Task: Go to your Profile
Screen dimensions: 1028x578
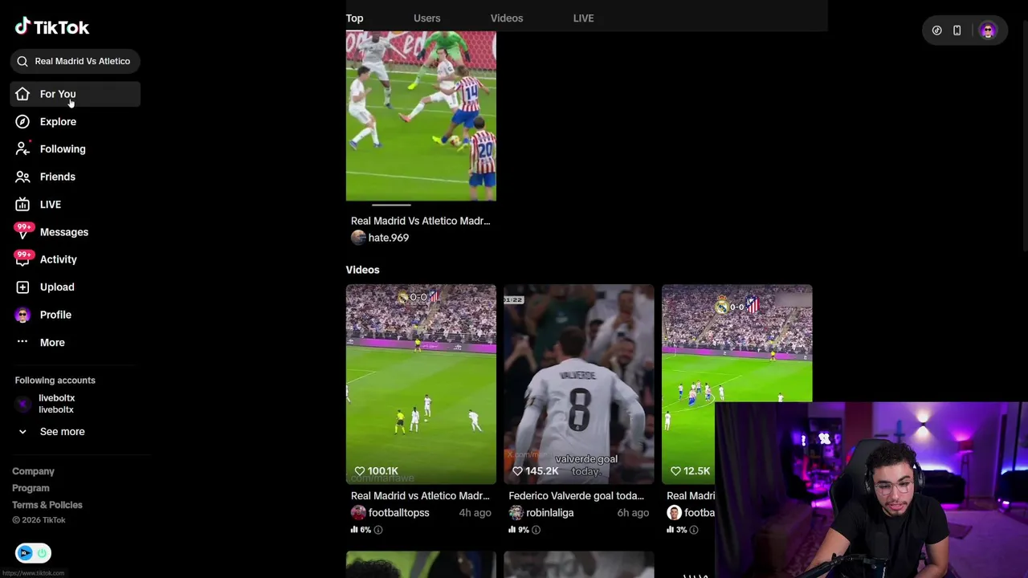Action: click(x=55, y=315)
